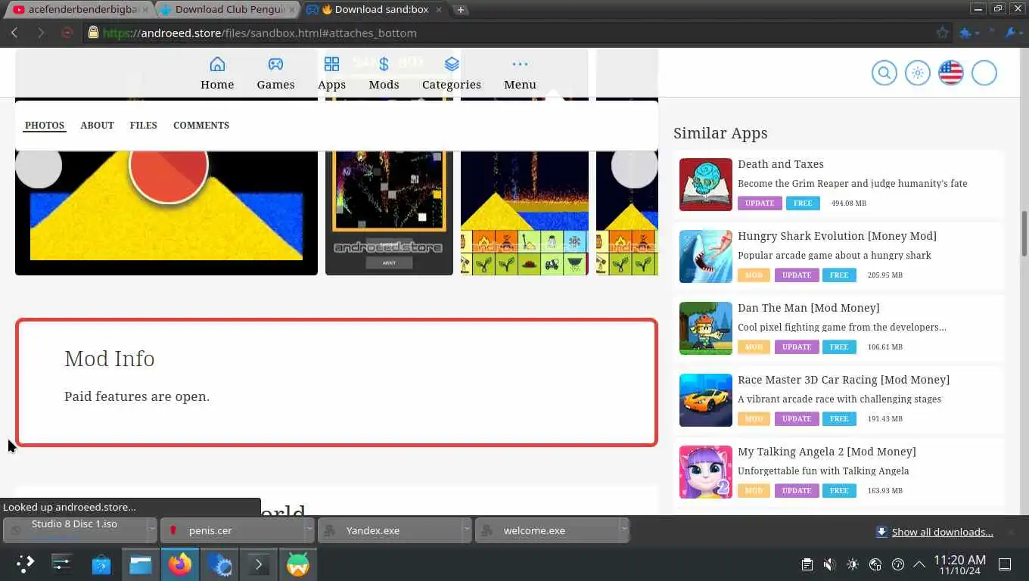Expand hidden system tray icons arrow
Screen dimensions: 1029x581
click(919, 564)
